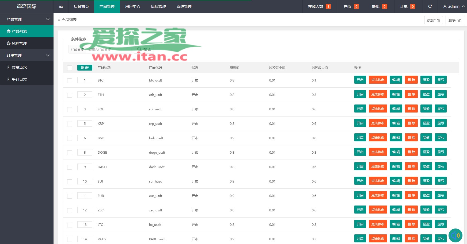Click the 交易流水 document icon
The image size is (467, 244).
(x=9, y=67)
